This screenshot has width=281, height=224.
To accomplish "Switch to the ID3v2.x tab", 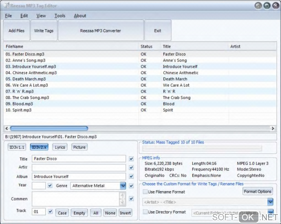I will click(x=39, y=147).
